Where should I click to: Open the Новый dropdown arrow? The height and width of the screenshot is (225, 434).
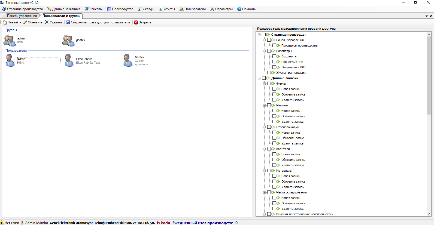point(20,23)
